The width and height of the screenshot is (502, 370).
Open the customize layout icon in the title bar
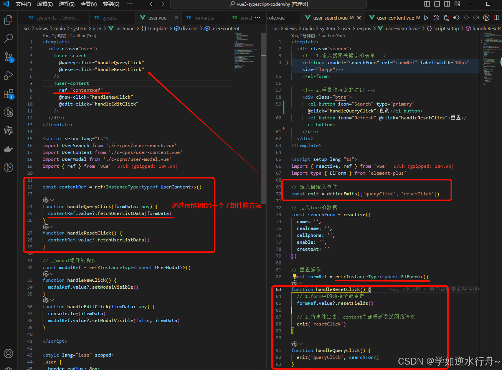457,4
